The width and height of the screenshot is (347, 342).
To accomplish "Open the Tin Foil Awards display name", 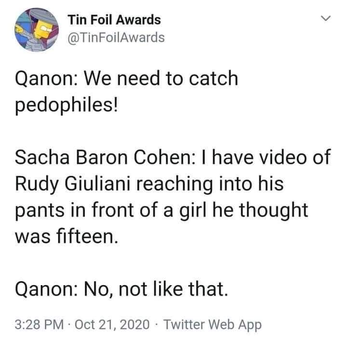I will tap(114, 20).
